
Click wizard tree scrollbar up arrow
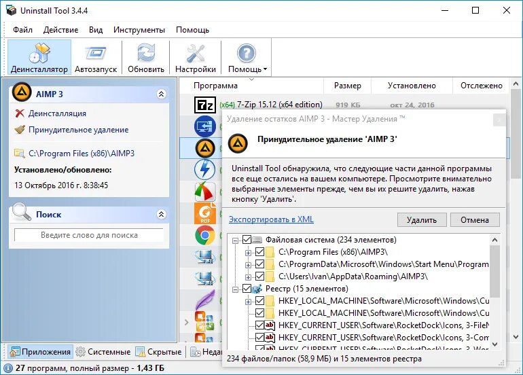[494, 240]
